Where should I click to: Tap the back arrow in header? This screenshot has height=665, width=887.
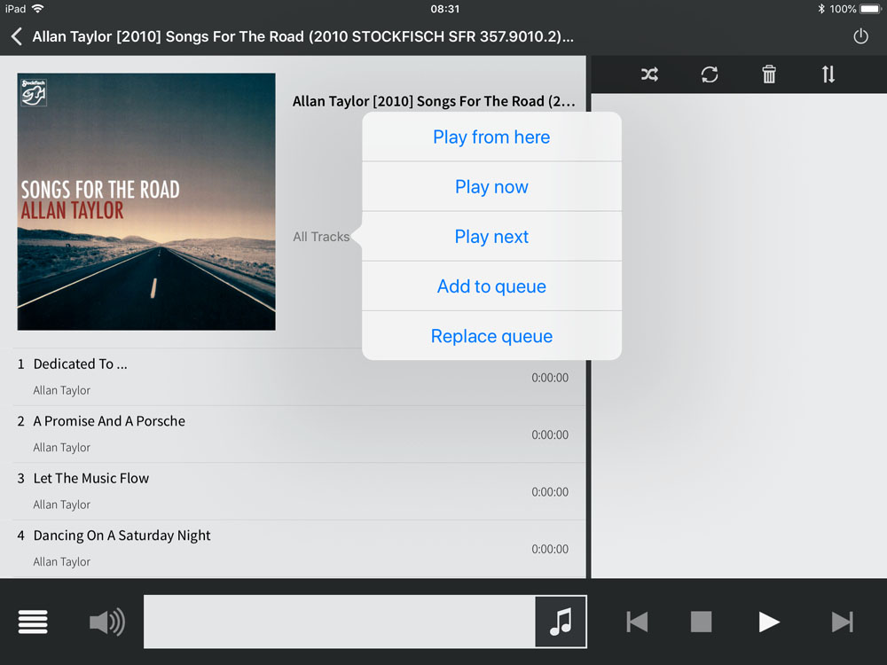click(17, 37)
